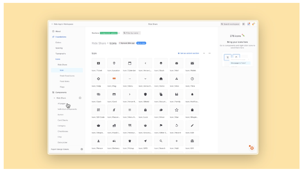Viewport: 302px width, 171px height.
Task: Go back to Ride App's Workspace
Action: pyautogui.click(x=62, y=24)
